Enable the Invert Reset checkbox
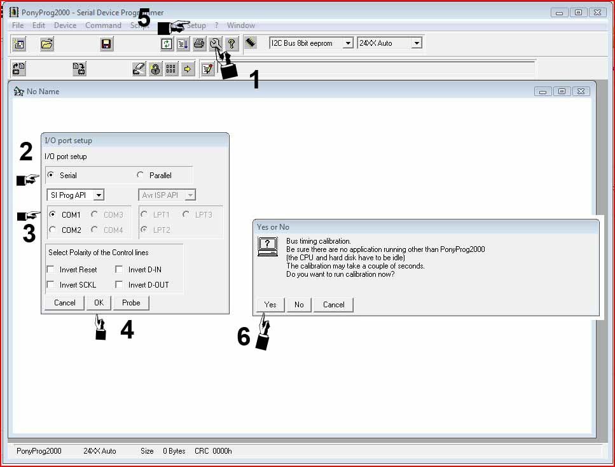This screenshot has width=615, height=467. (51, 269)
